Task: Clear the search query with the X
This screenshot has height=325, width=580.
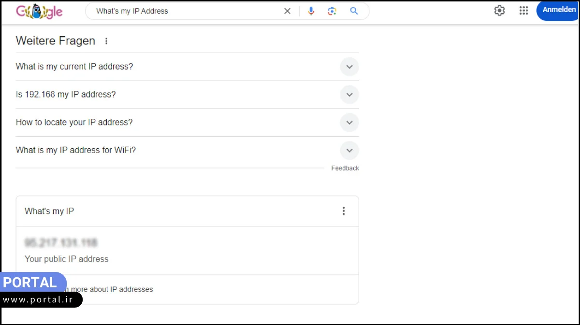Action: pos(287,11)
